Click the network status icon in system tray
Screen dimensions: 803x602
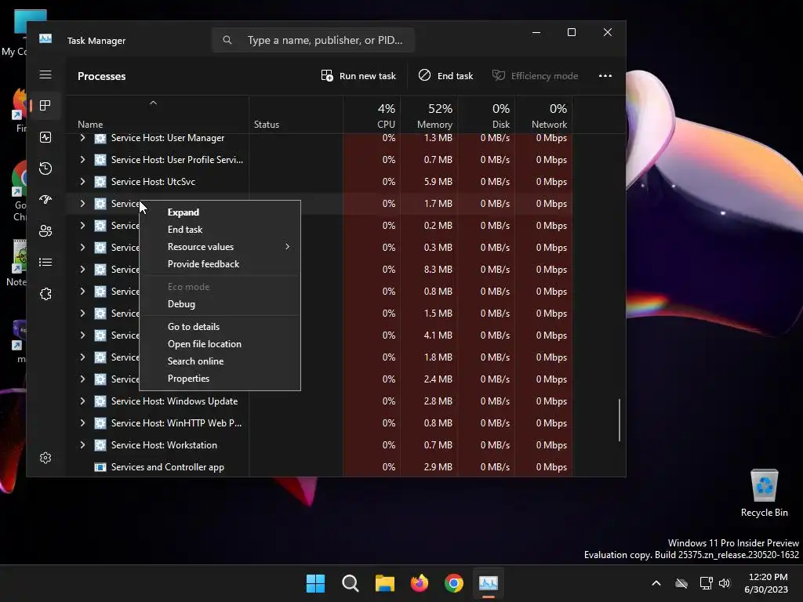point(706,583)
